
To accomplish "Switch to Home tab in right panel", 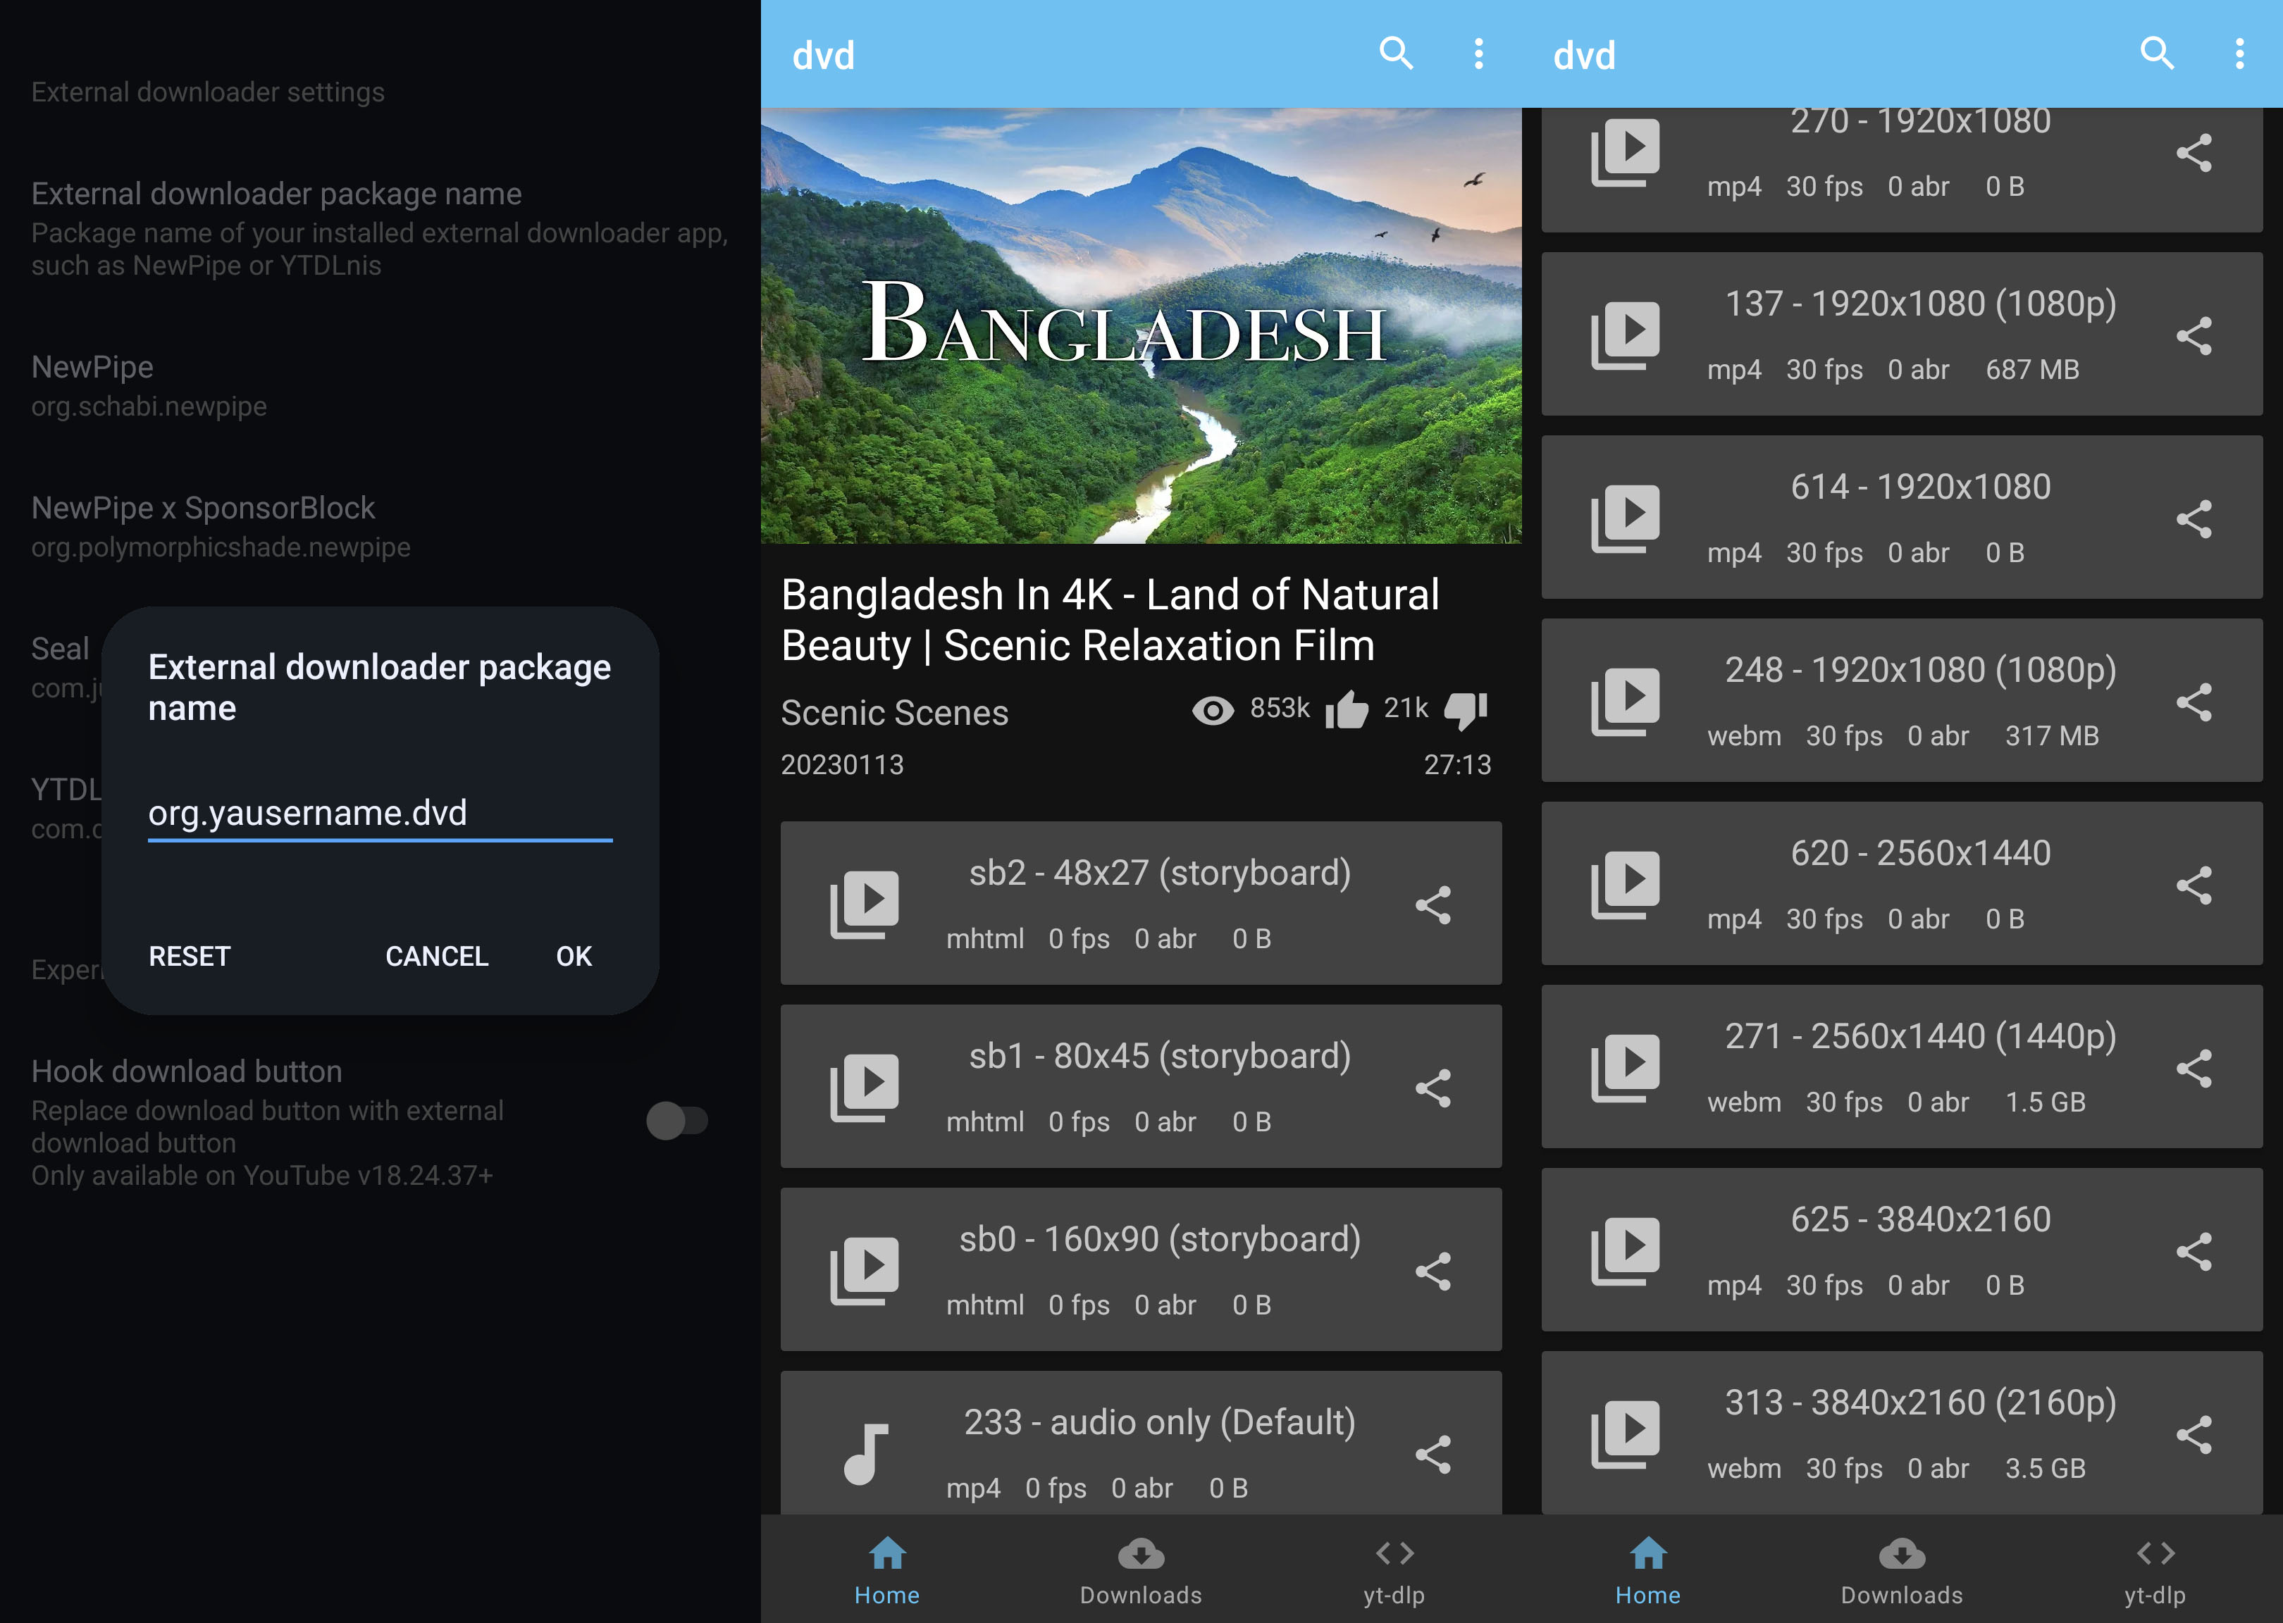I will pyautogui.click(x=1647, y=1571).
